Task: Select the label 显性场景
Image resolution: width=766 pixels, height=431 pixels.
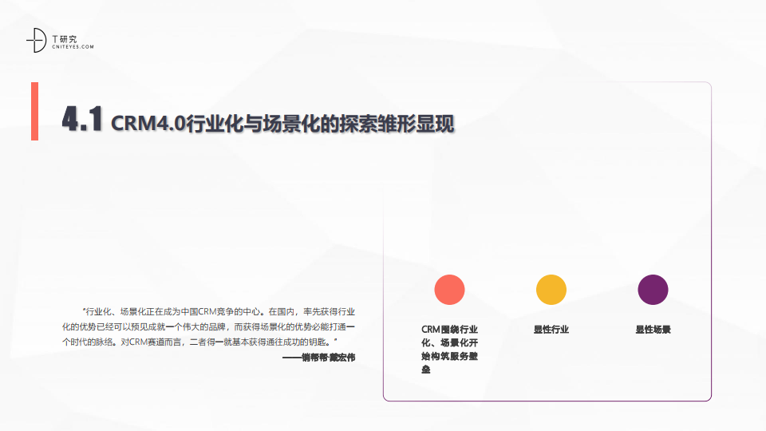Action: click(x=653, y=329)
